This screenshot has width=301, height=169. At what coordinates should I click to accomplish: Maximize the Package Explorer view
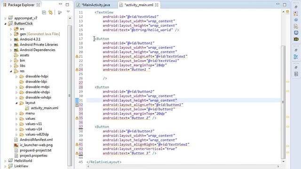coord(67,4)
